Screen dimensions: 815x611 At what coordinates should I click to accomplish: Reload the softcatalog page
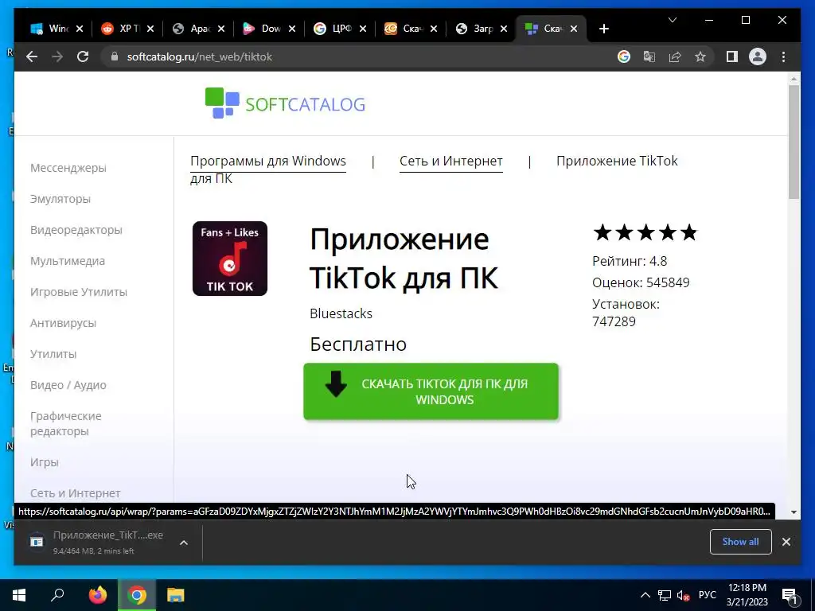click(83, 56)
